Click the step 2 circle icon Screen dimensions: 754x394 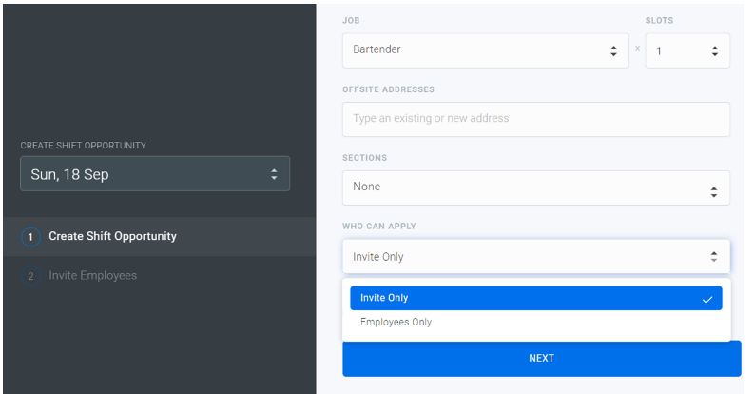(30, 276)
